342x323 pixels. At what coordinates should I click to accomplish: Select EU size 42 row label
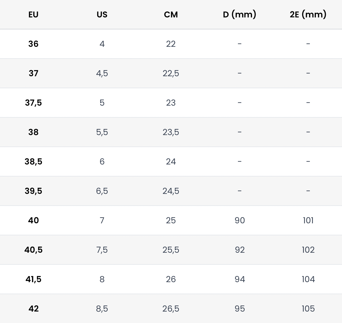click(33, 309)
